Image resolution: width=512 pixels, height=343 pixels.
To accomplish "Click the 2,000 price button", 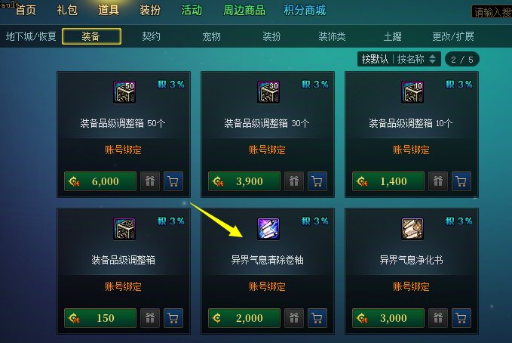I will click(x=244, y=318).
